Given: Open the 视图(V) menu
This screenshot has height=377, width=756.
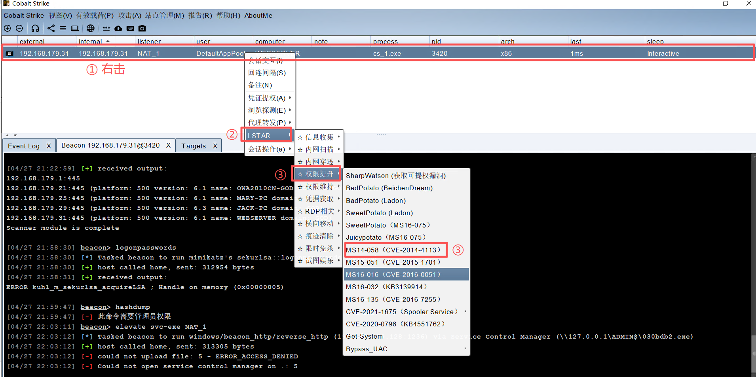Looking at the screenshot, I should (x=61, y=15).
